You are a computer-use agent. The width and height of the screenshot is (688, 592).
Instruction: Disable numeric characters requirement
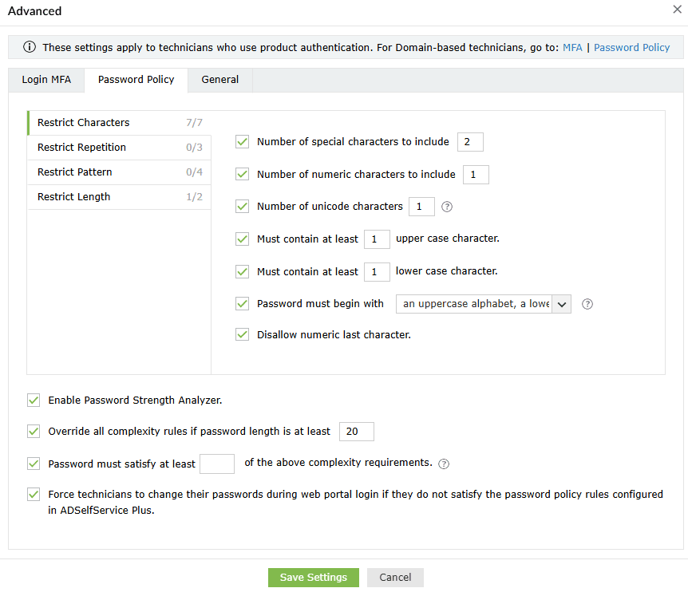click(242, 174)
